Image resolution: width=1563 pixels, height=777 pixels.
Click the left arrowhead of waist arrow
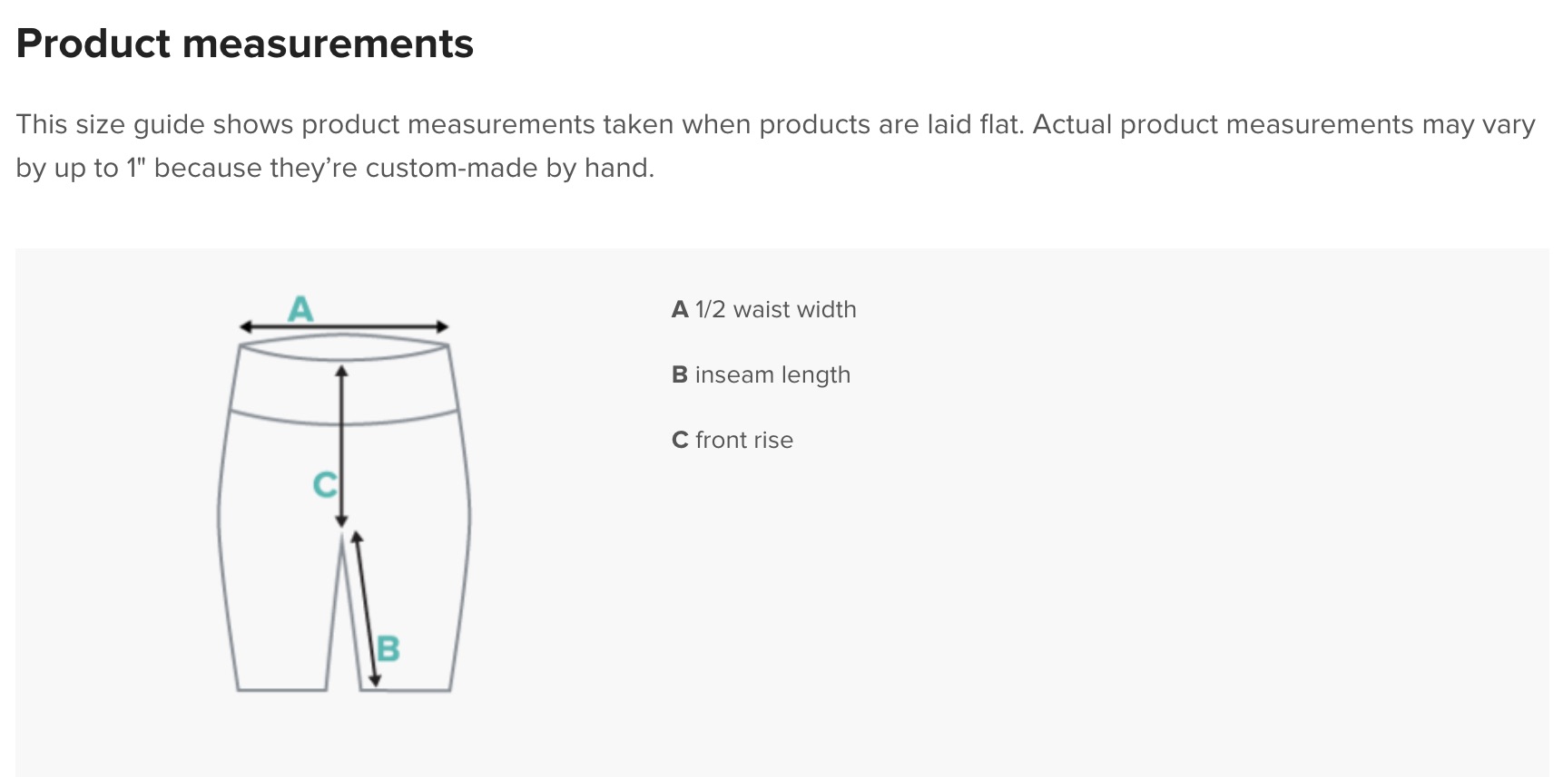[245, 326]
